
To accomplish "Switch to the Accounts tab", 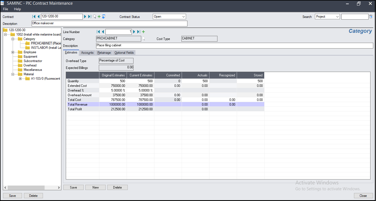I will (x=87, y=53).
